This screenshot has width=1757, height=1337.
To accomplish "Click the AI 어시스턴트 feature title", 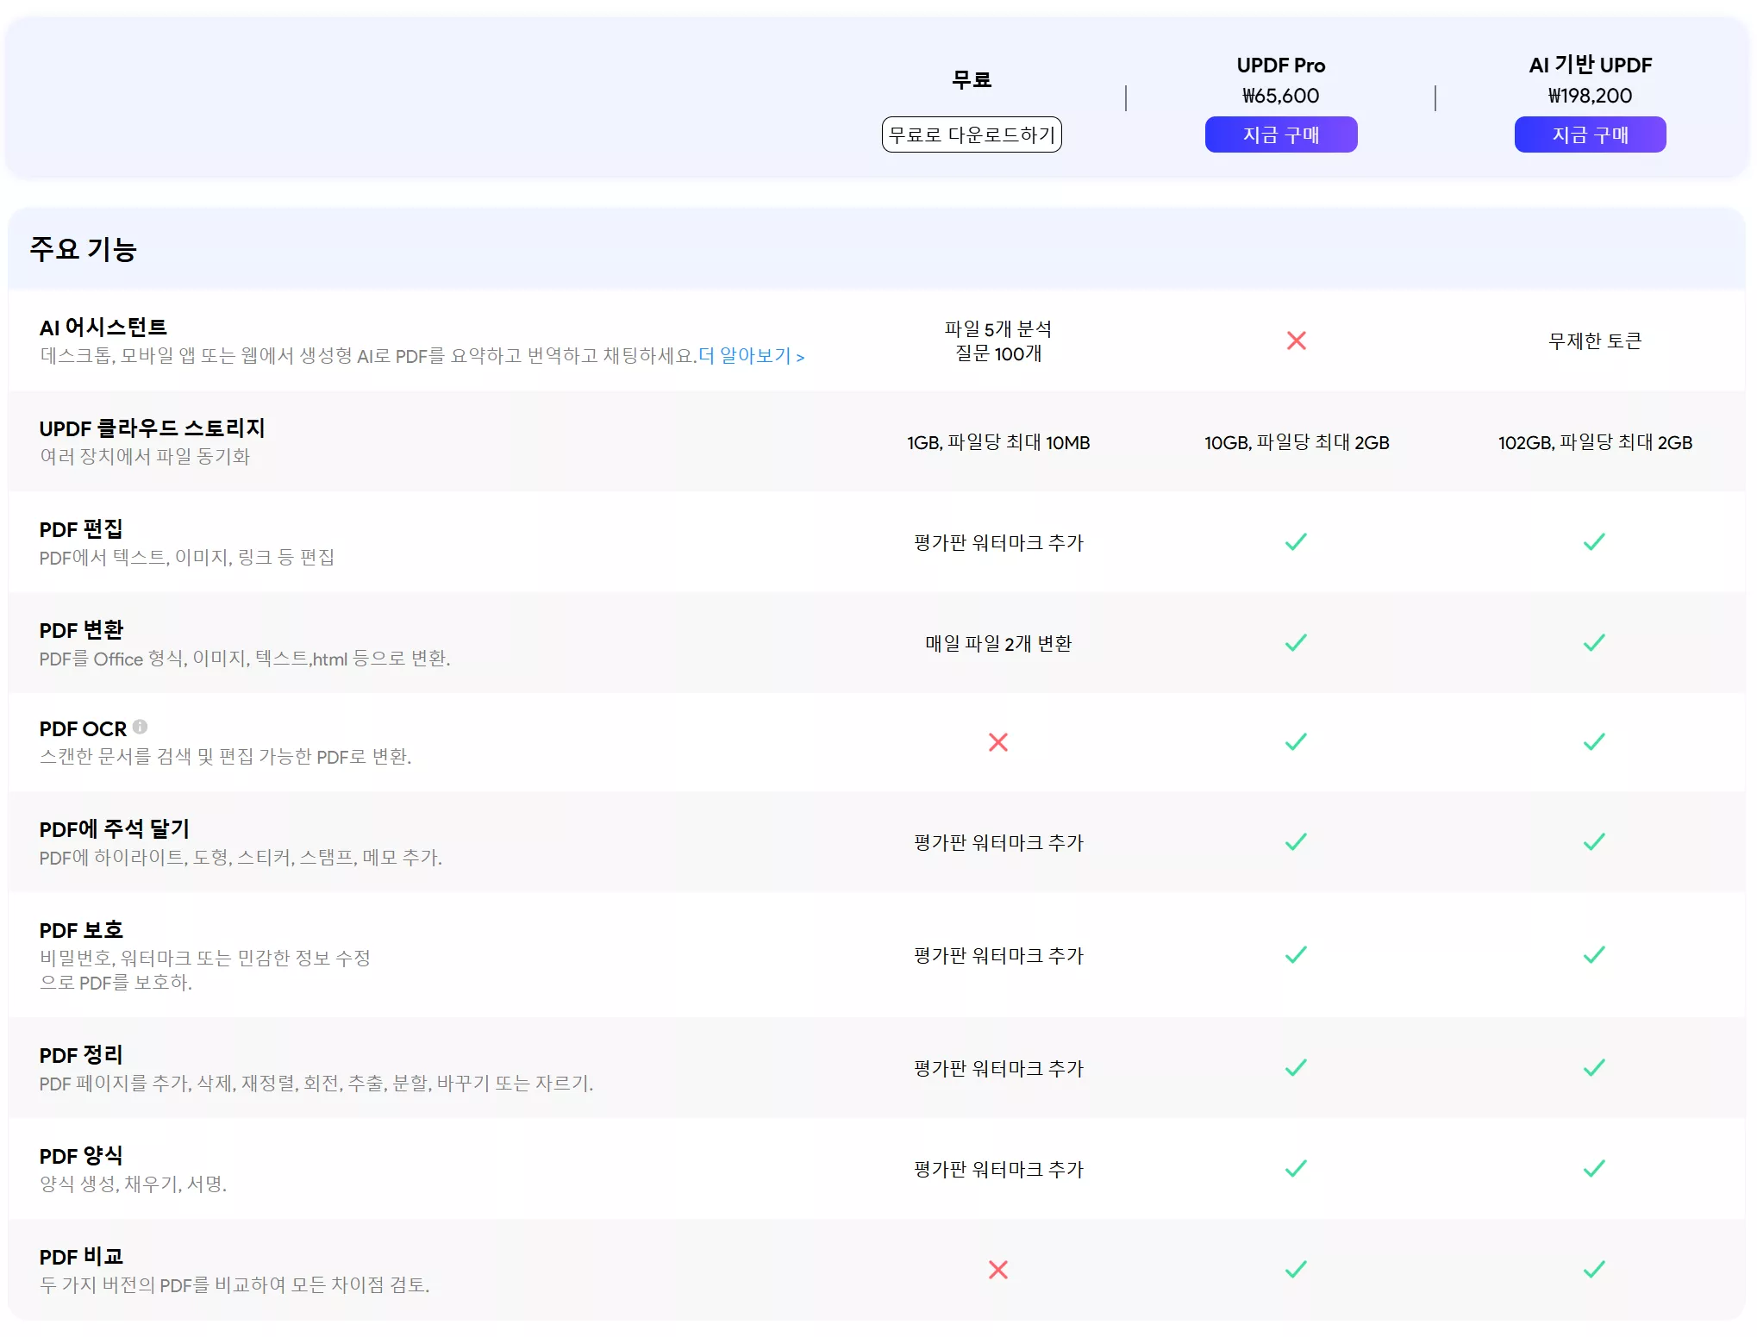I will pyautogui.click(x=103, y=328).
